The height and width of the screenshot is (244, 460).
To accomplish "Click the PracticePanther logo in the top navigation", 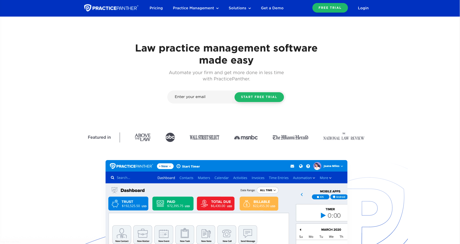I will (111, 8).
